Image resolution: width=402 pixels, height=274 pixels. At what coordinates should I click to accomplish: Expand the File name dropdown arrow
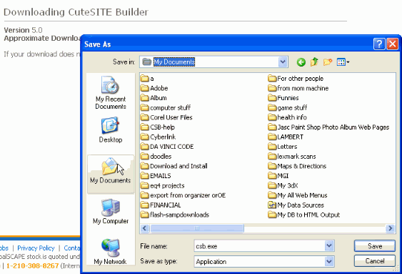[329, 246]
